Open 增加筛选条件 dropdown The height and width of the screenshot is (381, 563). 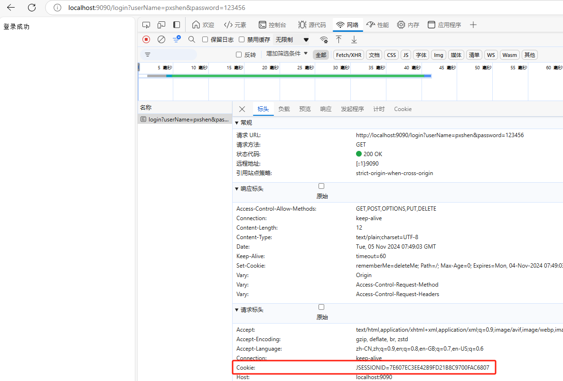point(287,54)
